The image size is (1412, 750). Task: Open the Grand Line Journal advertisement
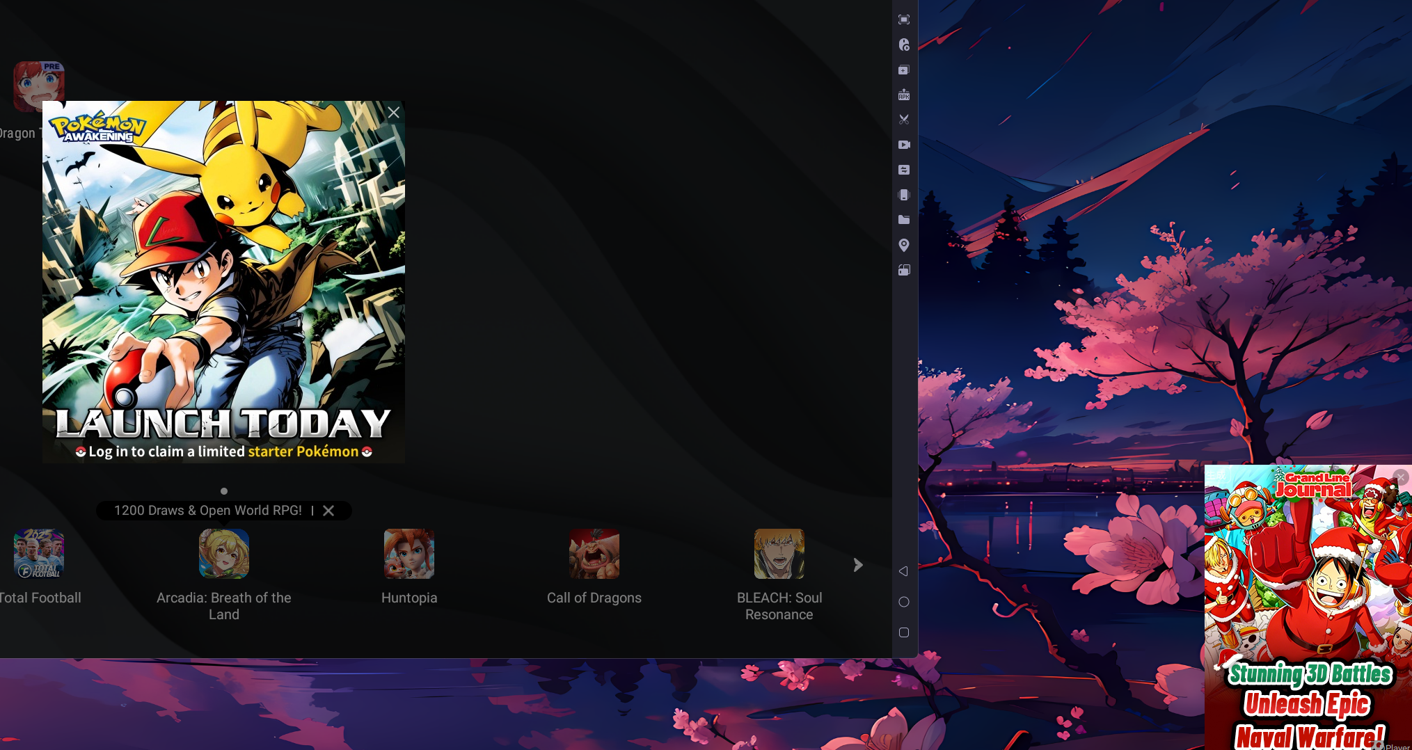coord(1308,607)
